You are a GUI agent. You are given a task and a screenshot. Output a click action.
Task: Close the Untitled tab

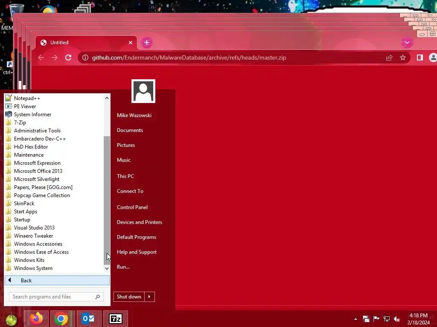tap(131, 43)
